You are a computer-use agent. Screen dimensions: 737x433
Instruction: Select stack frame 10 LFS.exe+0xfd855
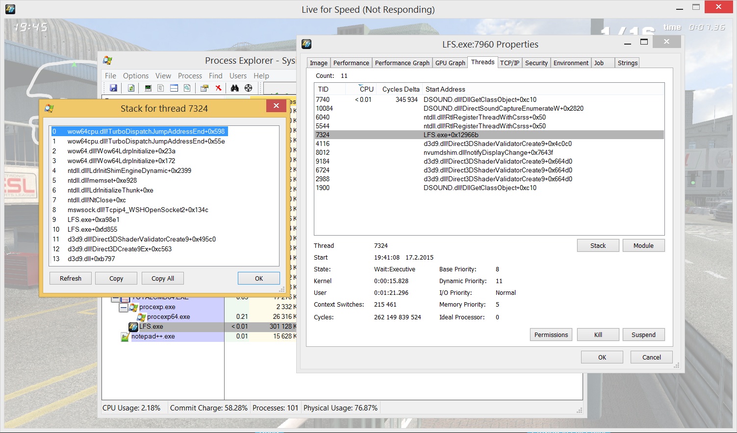(164, 229)
